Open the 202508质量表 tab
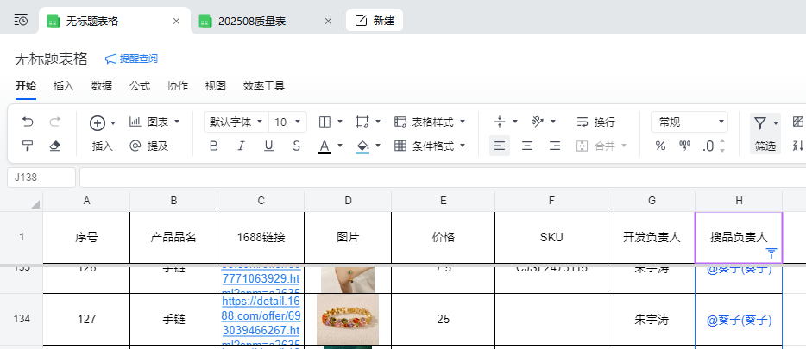Screen dimensions: 806x349 258,20
